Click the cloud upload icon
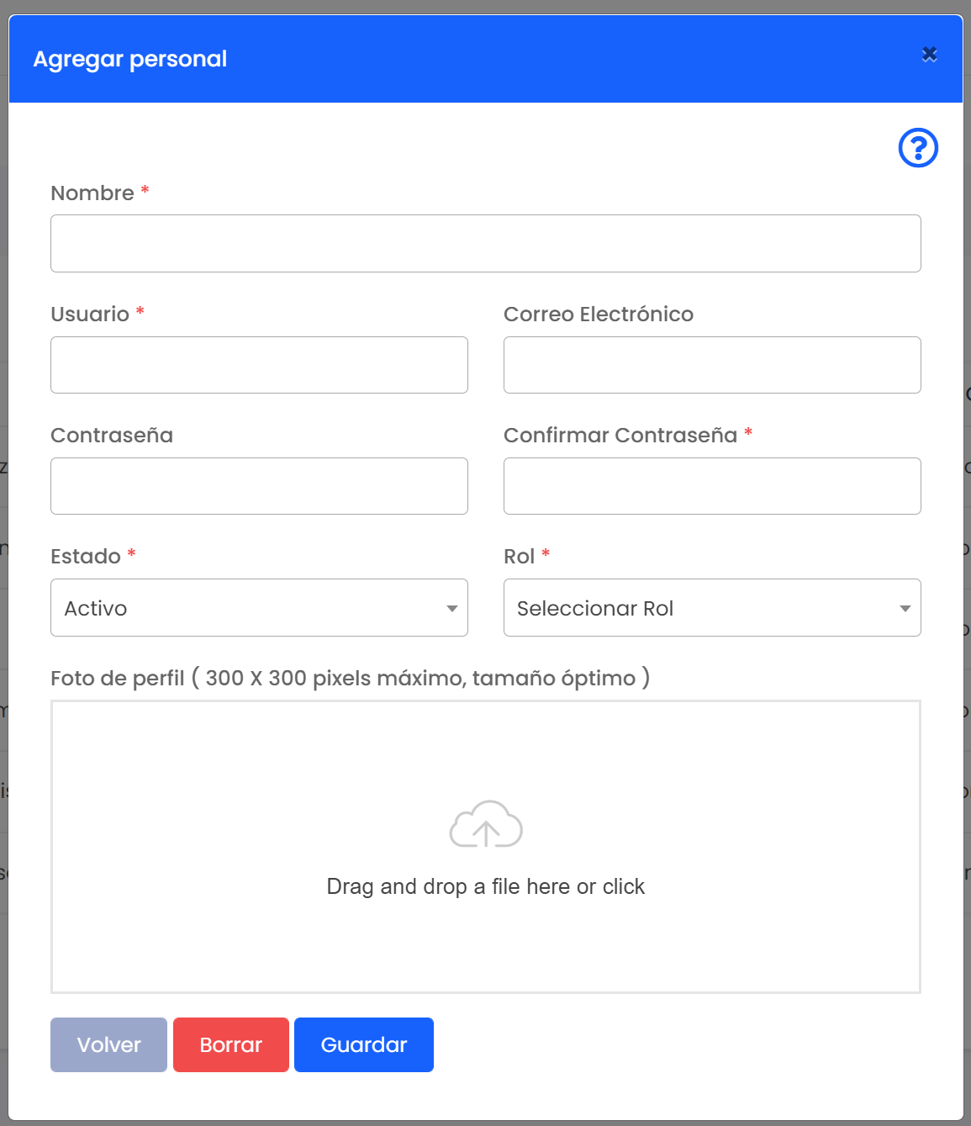The height and width of the screenshot is (1126, 971). click(x=486, y=824)
